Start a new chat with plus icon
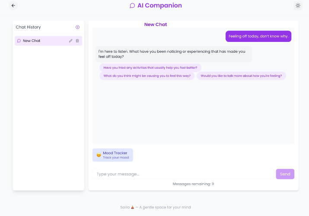Viewport: 309px width, 216px height. click(77, 27)
